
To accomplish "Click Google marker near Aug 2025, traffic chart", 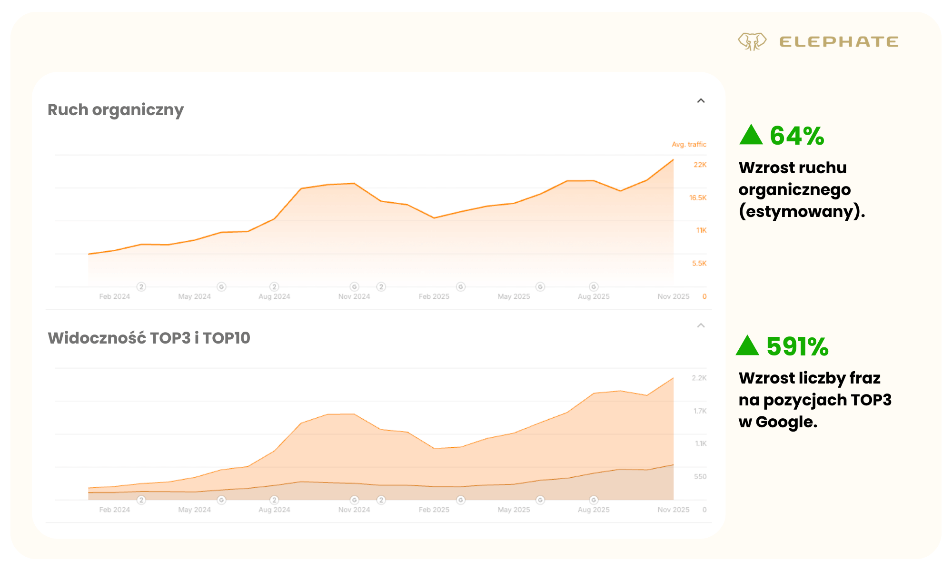I will 594,287.
